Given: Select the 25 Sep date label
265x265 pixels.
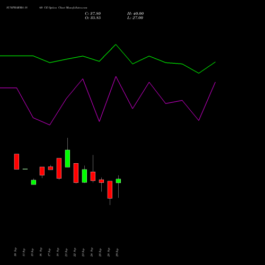Looking at the screenshot, I should coord(100,252).
